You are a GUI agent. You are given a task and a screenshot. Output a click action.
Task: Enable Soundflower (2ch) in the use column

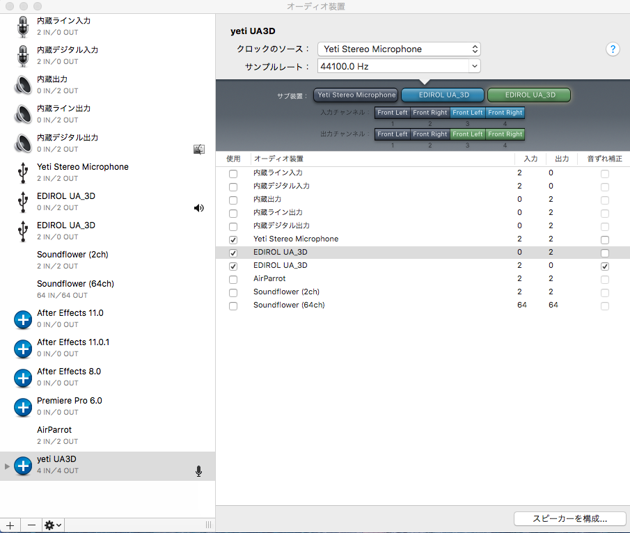(233, 293)
